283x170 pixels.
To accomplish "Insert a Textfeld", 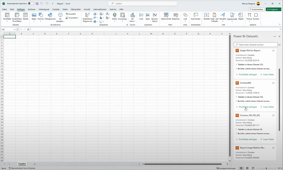I will pyautogui.click(x=206, y=16).
